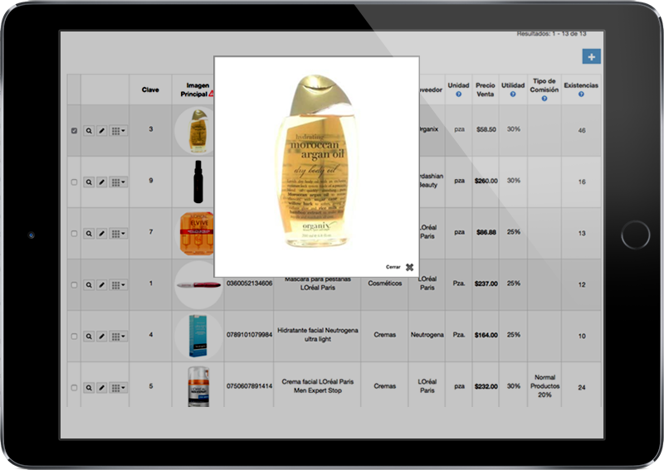Check the checkbox for product clave 1
This screenshot has width=664, height=470.
tap(74, 285)
